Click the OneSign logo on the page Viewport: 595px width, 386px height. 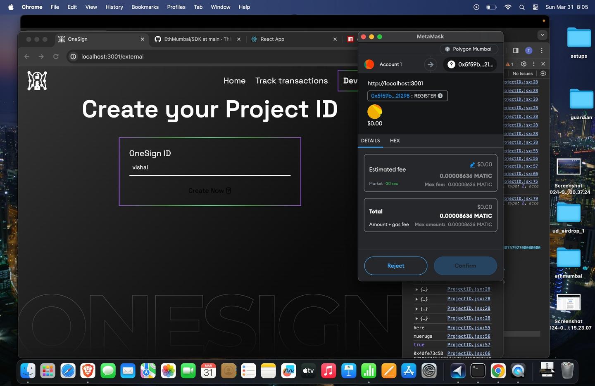pos(37,80)
